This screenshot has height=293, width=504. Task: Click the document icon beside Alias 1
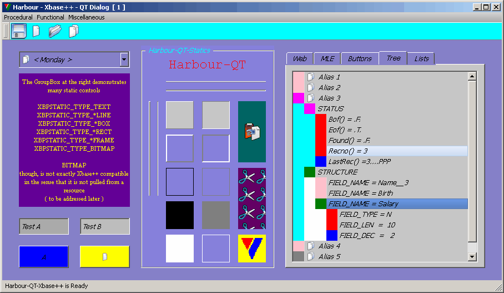(x=310, y=77)
